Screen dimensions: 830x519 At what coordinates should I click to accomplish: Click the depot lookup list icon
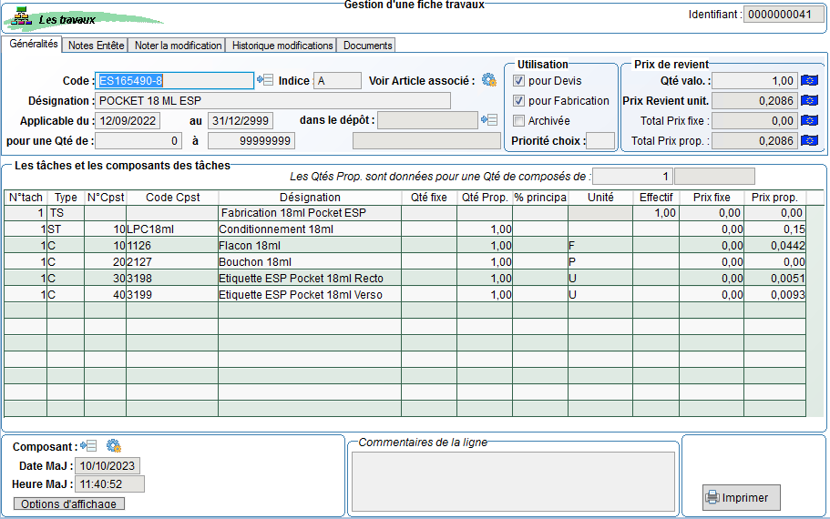pos(489,120)
